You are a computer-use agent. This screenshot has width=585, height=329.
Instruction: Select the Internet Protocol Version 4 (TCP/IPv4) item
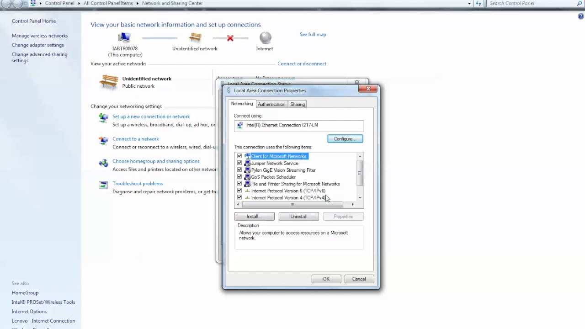click(288, 198)
